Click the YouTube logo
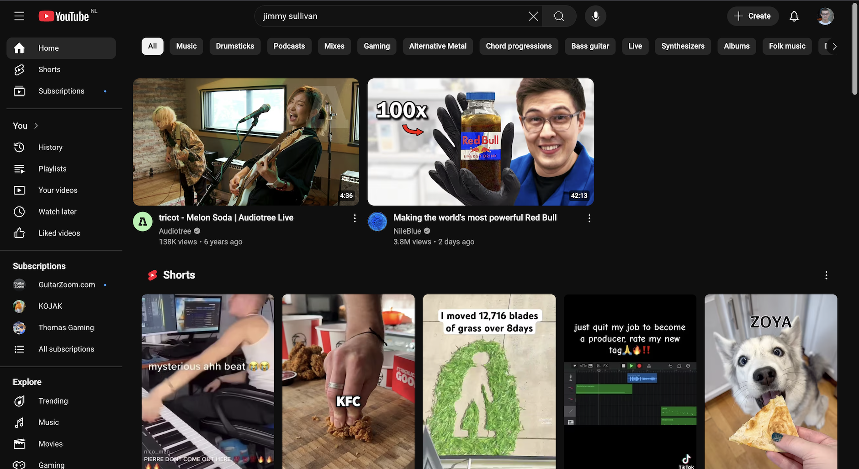 64,16
